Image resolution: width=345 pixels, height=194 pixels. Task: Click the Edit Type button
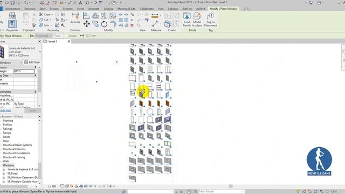[32, 63]
